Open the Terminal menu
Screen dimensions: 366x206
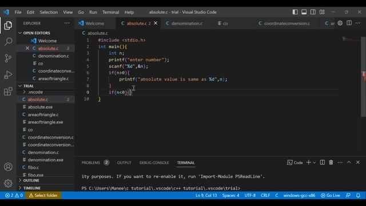(x=110, y=12)
